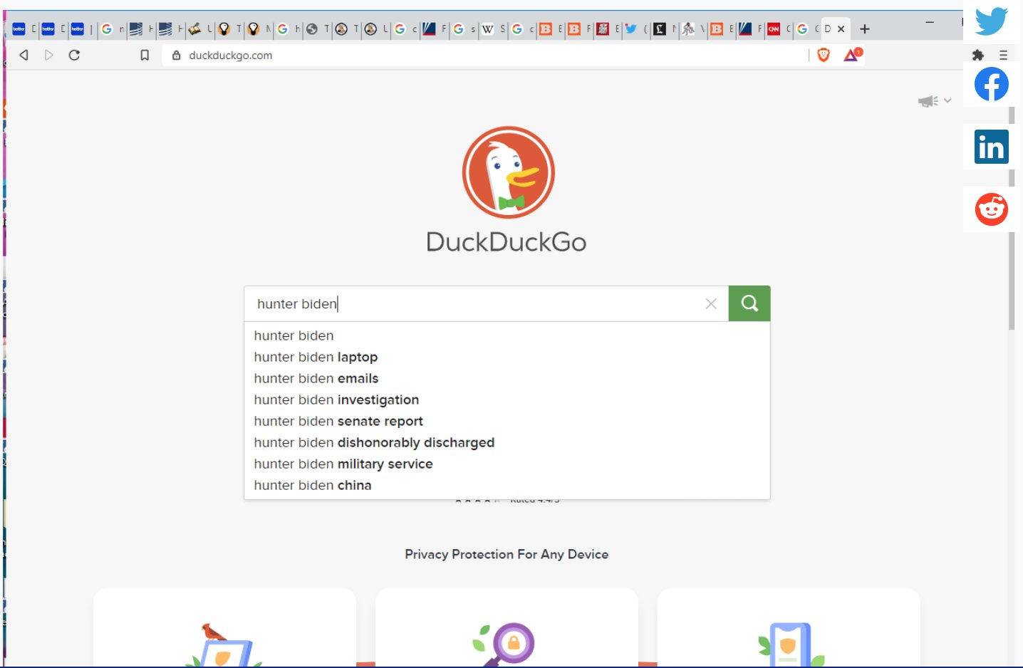Open the privacy card with the red bird illustration
Screen dimensions: 1023x668
(224, 627)
